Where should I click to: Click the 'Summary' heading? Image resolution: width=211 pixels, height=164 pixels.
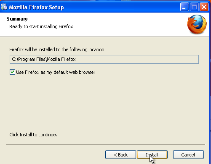(x=17, y=19)
